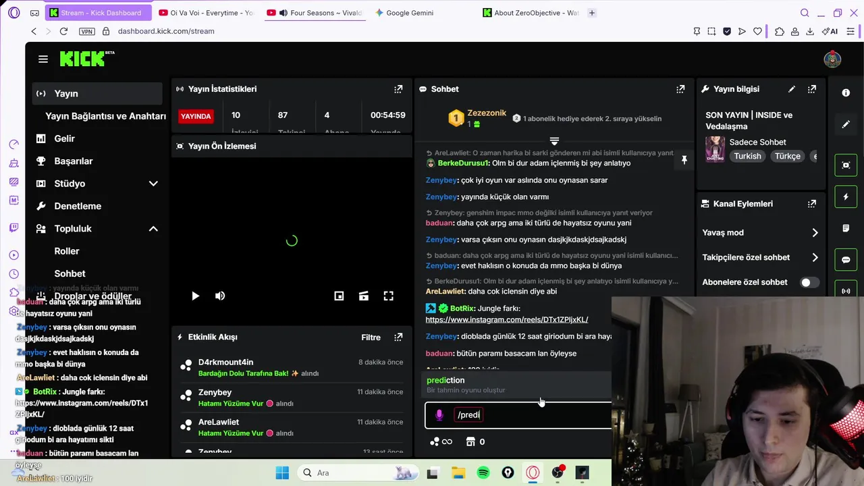Screen dimensions: 864x486
Task: Open Windows Start menu
Action: pyautogui.click(x=282, y=473)
